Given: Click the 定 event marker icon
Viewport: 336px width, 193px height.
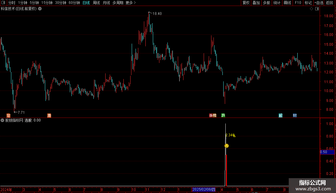Looking at the screenshot, I should click(x=8, y=116).
